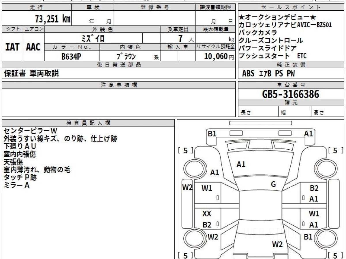Click the 室内内張傷 inspector note
Screen dimensions: 346x259
coord(20,155)
